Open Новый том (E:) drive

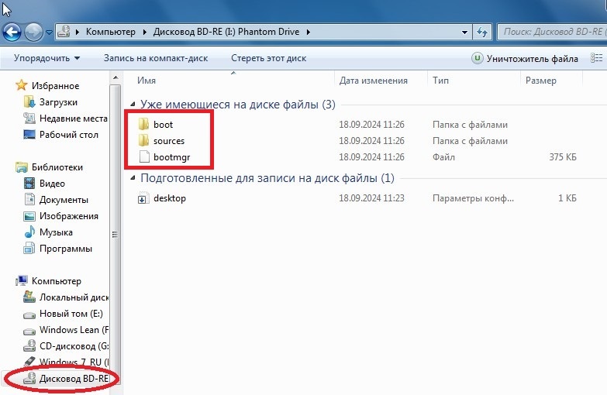point(71,314)
